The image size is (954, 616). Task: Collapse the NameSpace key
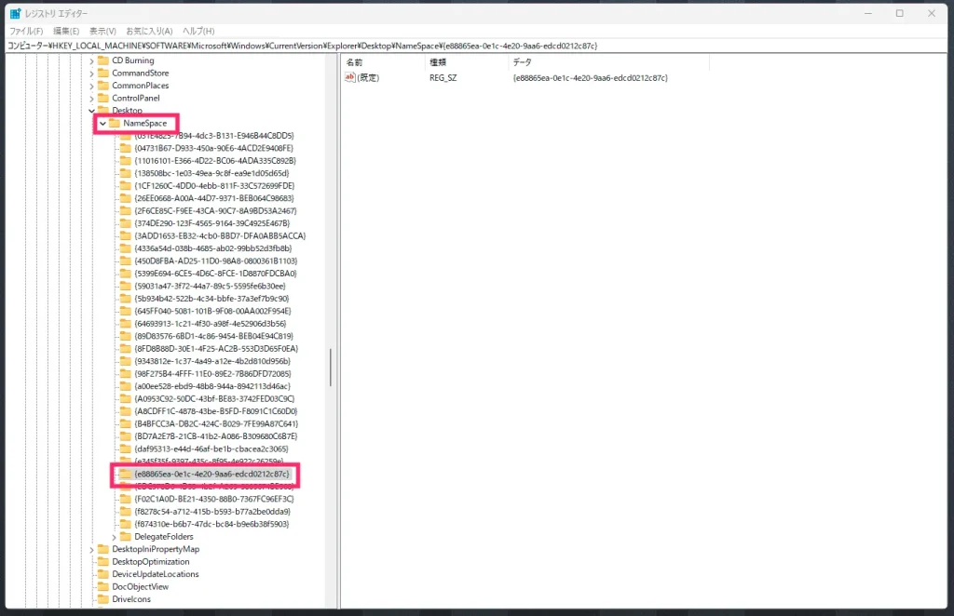click(102, 123)
